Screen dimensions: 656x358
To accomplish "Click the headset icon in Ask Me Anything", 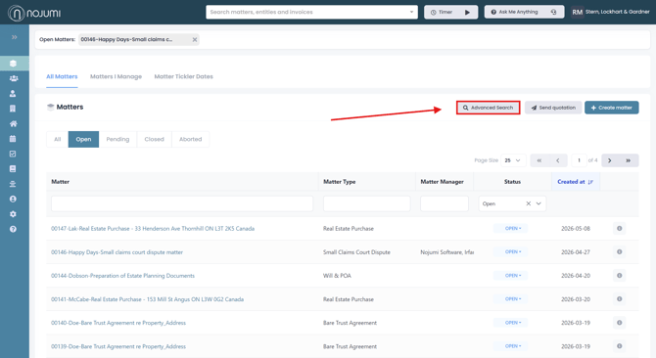I will pos(553,12).
